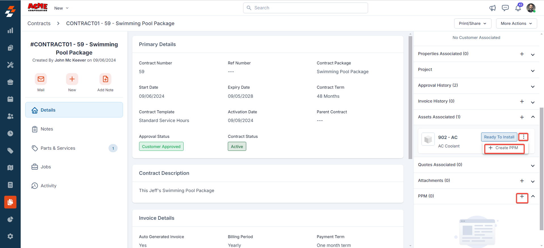Open the notifications bell icon

tap(518, 8)
